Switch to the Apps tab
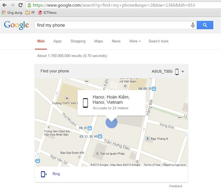Image resolution: width=221 pixels, height=192 pixels. tap(57, 41)
